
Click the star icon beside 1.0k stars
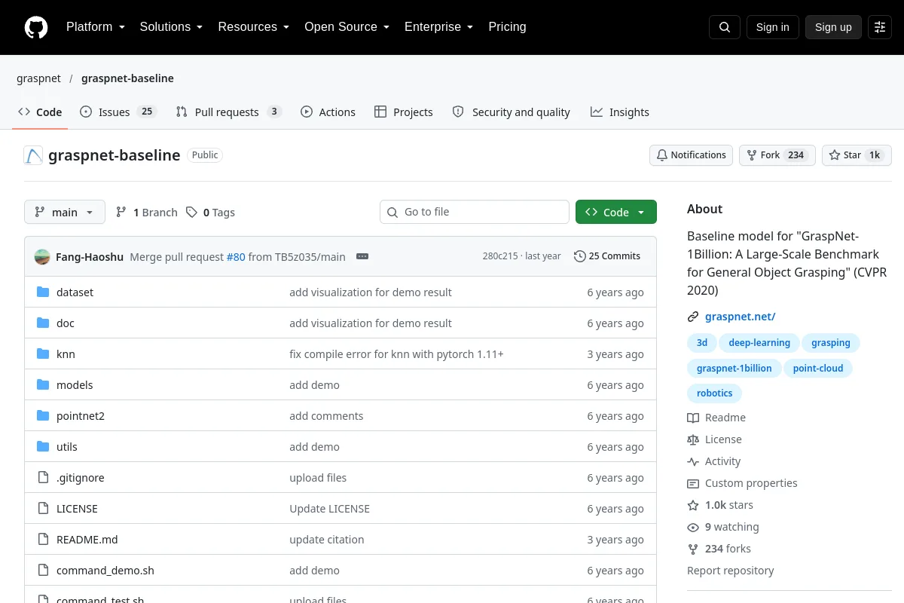click(x=693, y=505)
